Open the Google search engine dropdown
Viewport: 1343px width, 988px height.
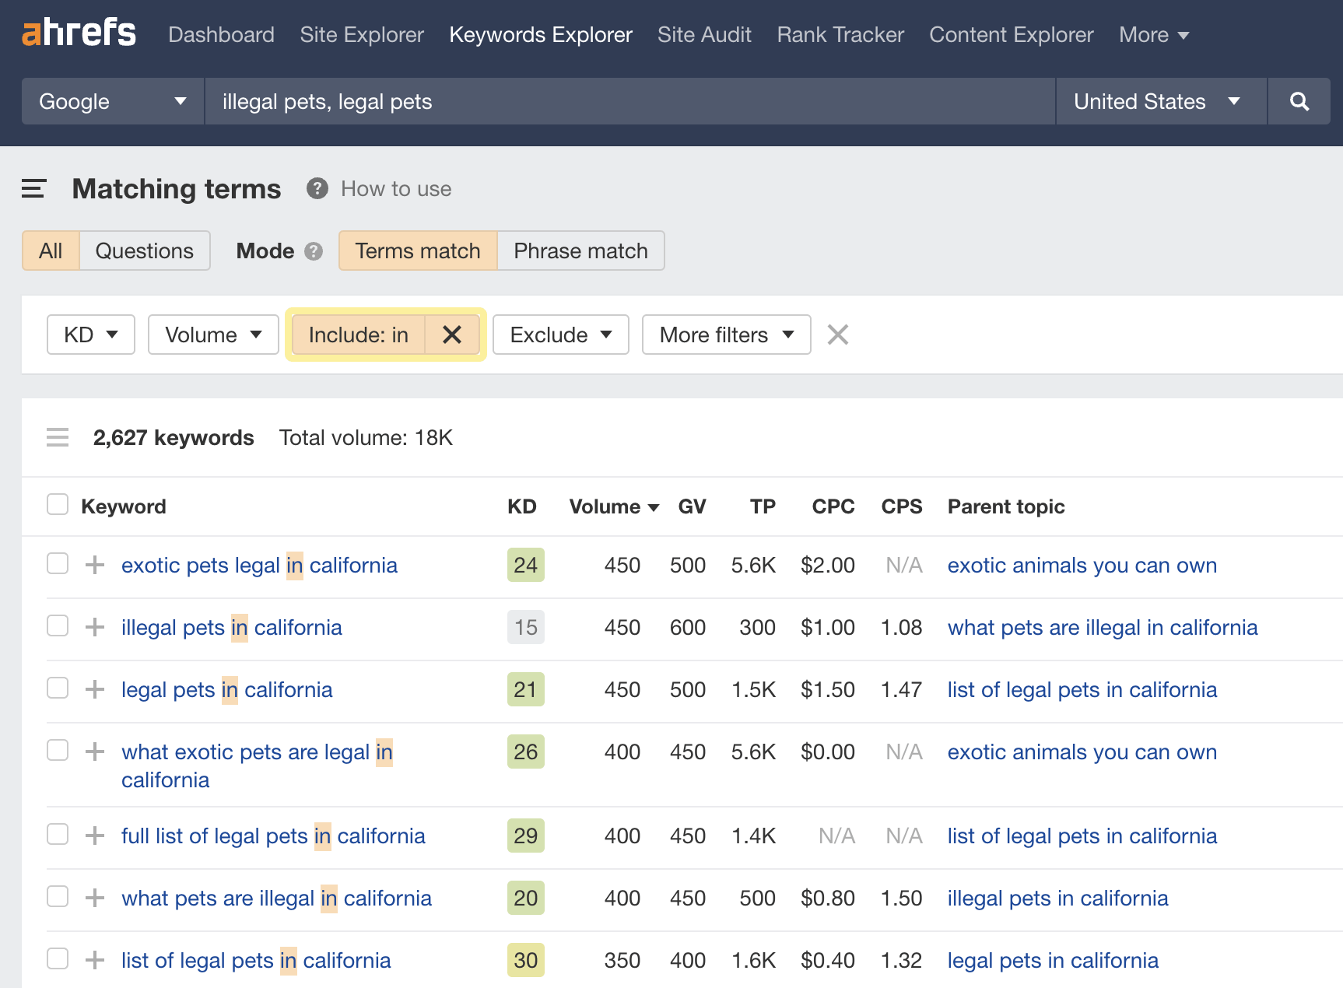[111, 101]
